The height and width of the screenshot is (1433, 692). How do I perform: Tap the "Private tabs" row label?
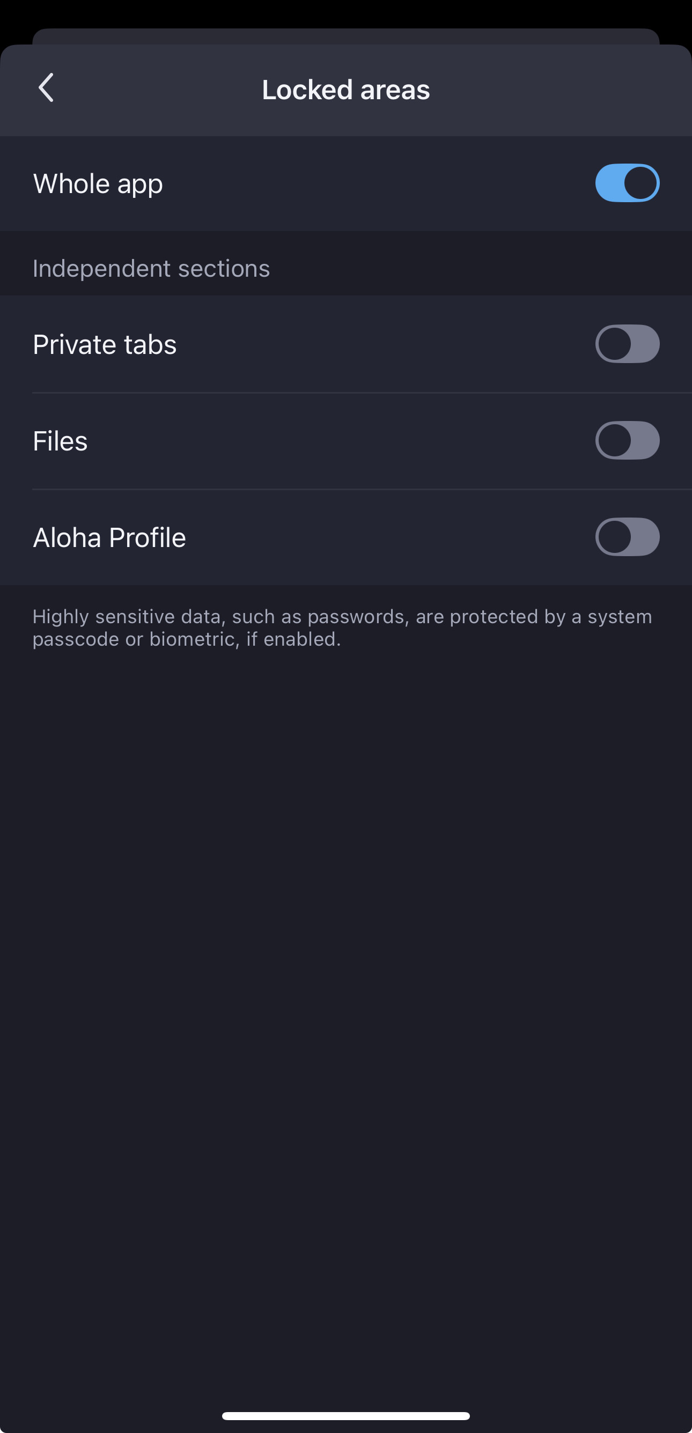tap(105, 345)
